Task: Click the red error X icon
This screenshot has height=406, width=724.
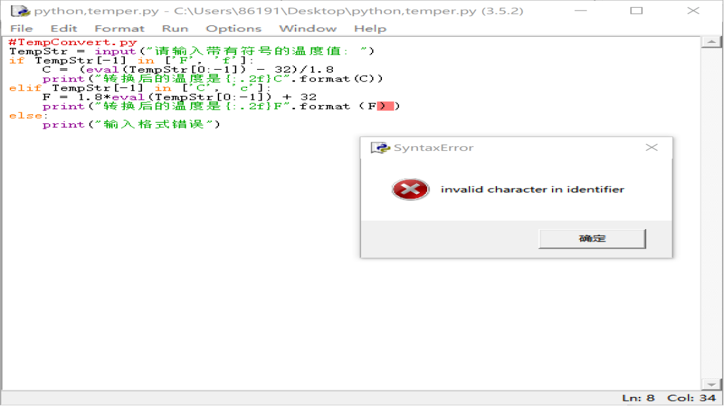Action: (x=410, y=189)
